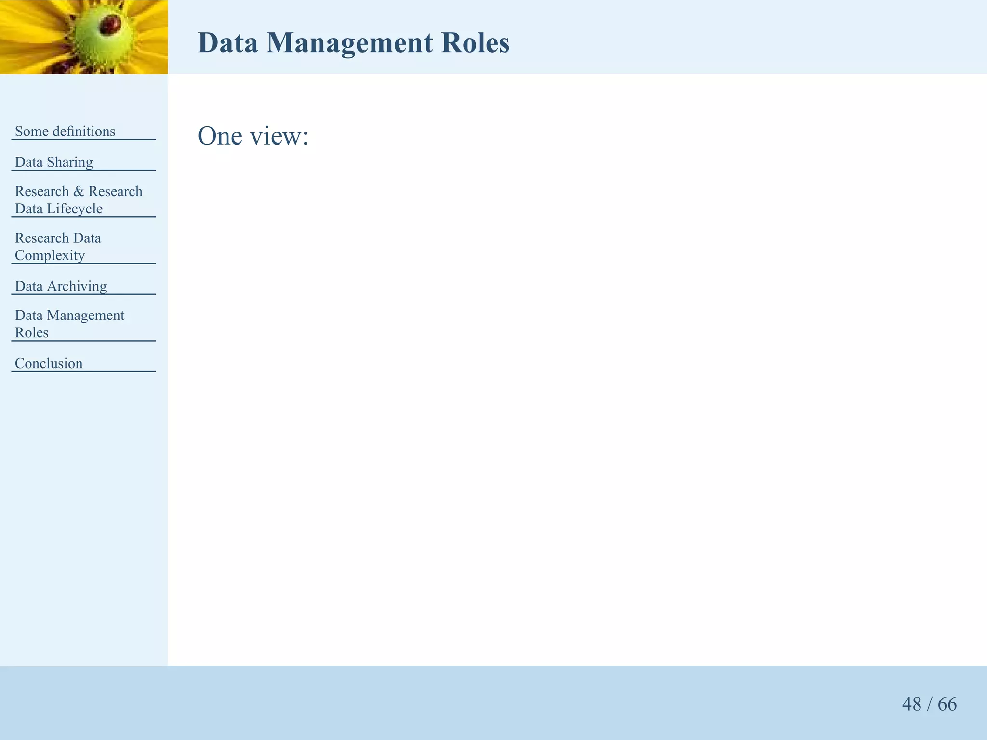Navigate to the Conclusion section
Screen dimensions: 987x740
click(49, 363)
